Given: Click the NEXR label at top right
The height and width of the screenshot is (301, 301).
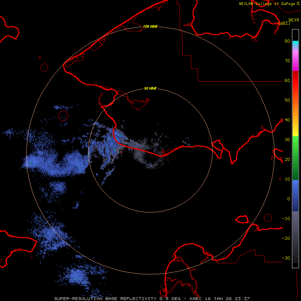Looking at the screenshot, I should (294, 20).
